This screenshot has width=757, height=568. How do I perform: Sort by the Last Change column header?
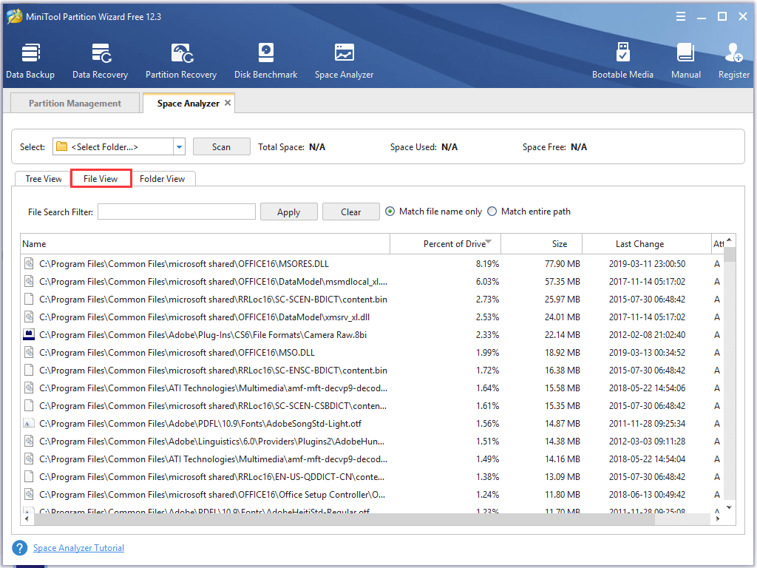coord(646,244)
